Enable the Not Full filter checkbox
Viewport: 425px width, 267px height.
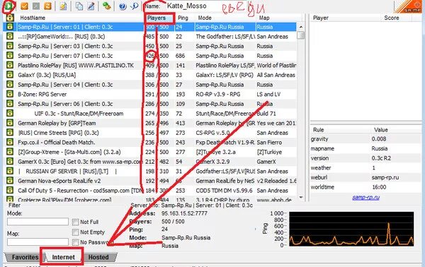point(75,222)
